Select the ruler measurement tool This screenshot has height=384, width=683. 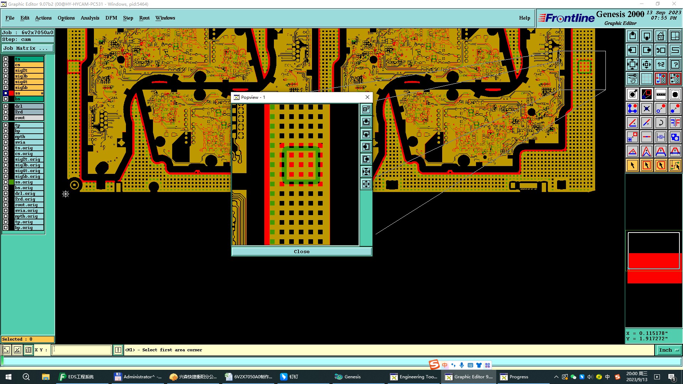click(661, 94)
